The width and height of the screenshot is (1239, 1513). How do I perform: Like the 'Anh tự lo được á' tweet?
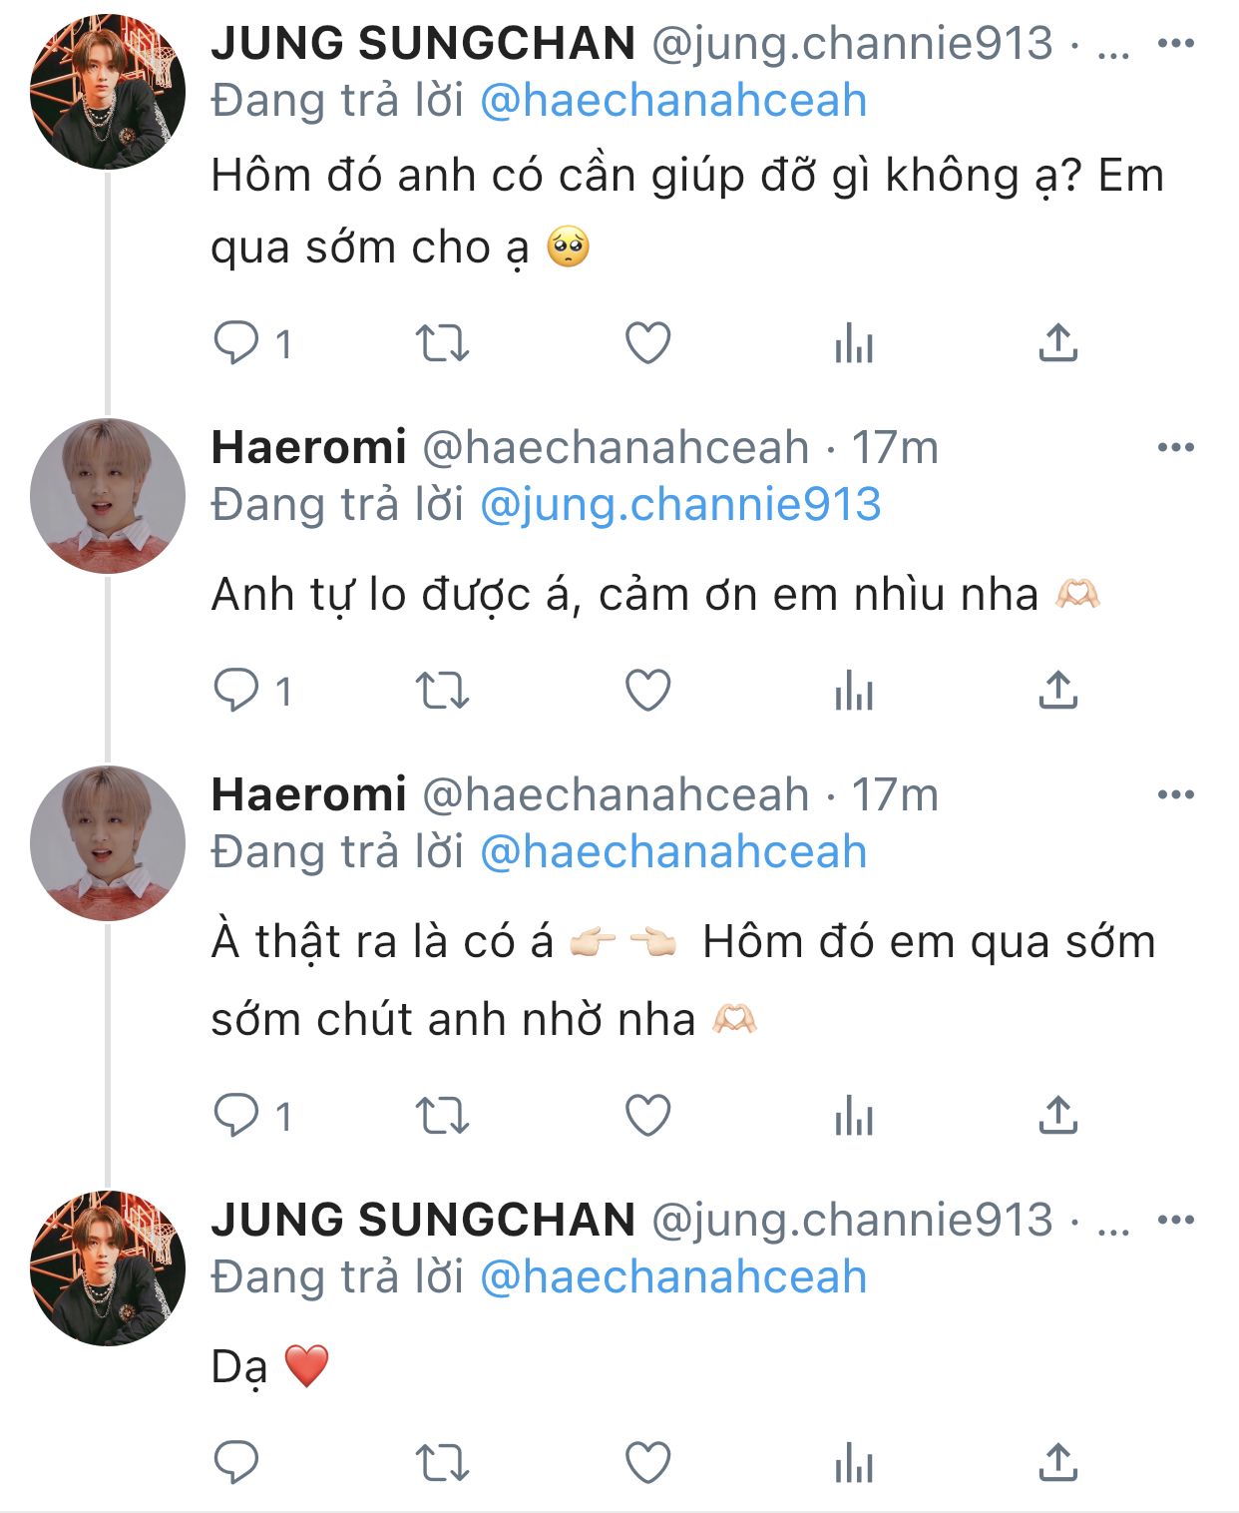647,690
